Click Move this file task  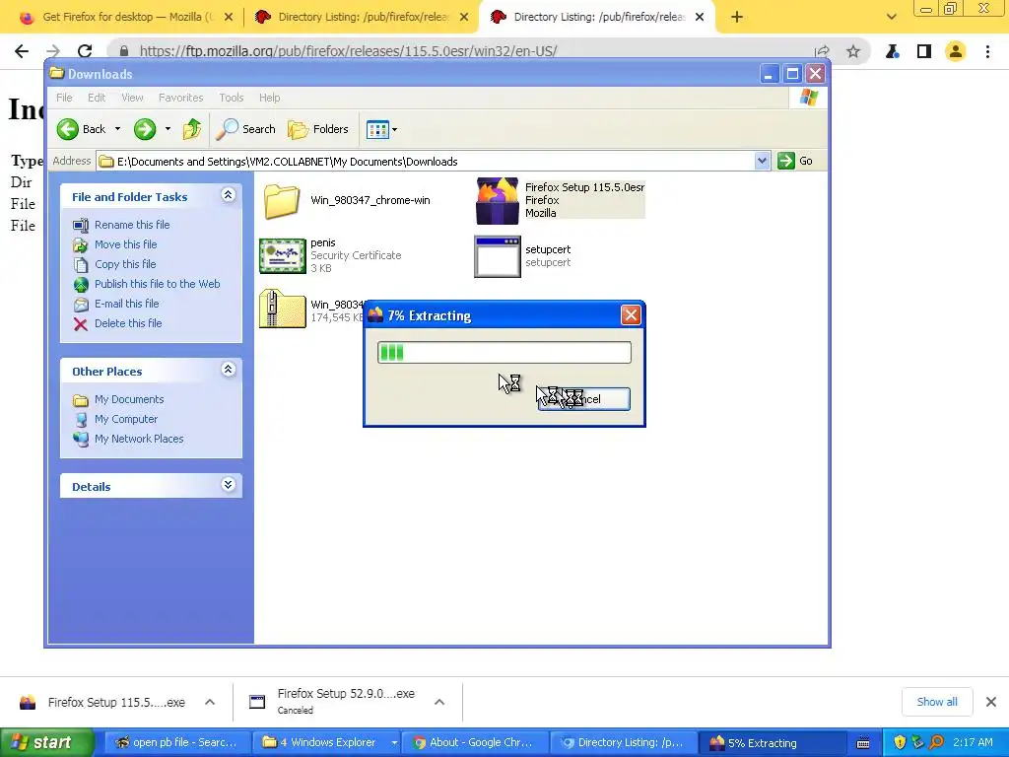(125, 244)
